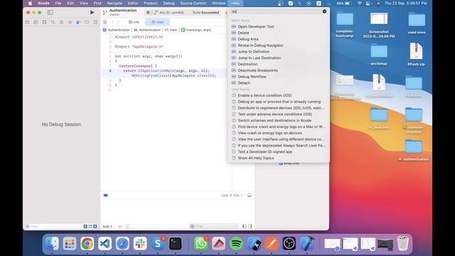Open the Help menu in menu bar

coord(235,3)
